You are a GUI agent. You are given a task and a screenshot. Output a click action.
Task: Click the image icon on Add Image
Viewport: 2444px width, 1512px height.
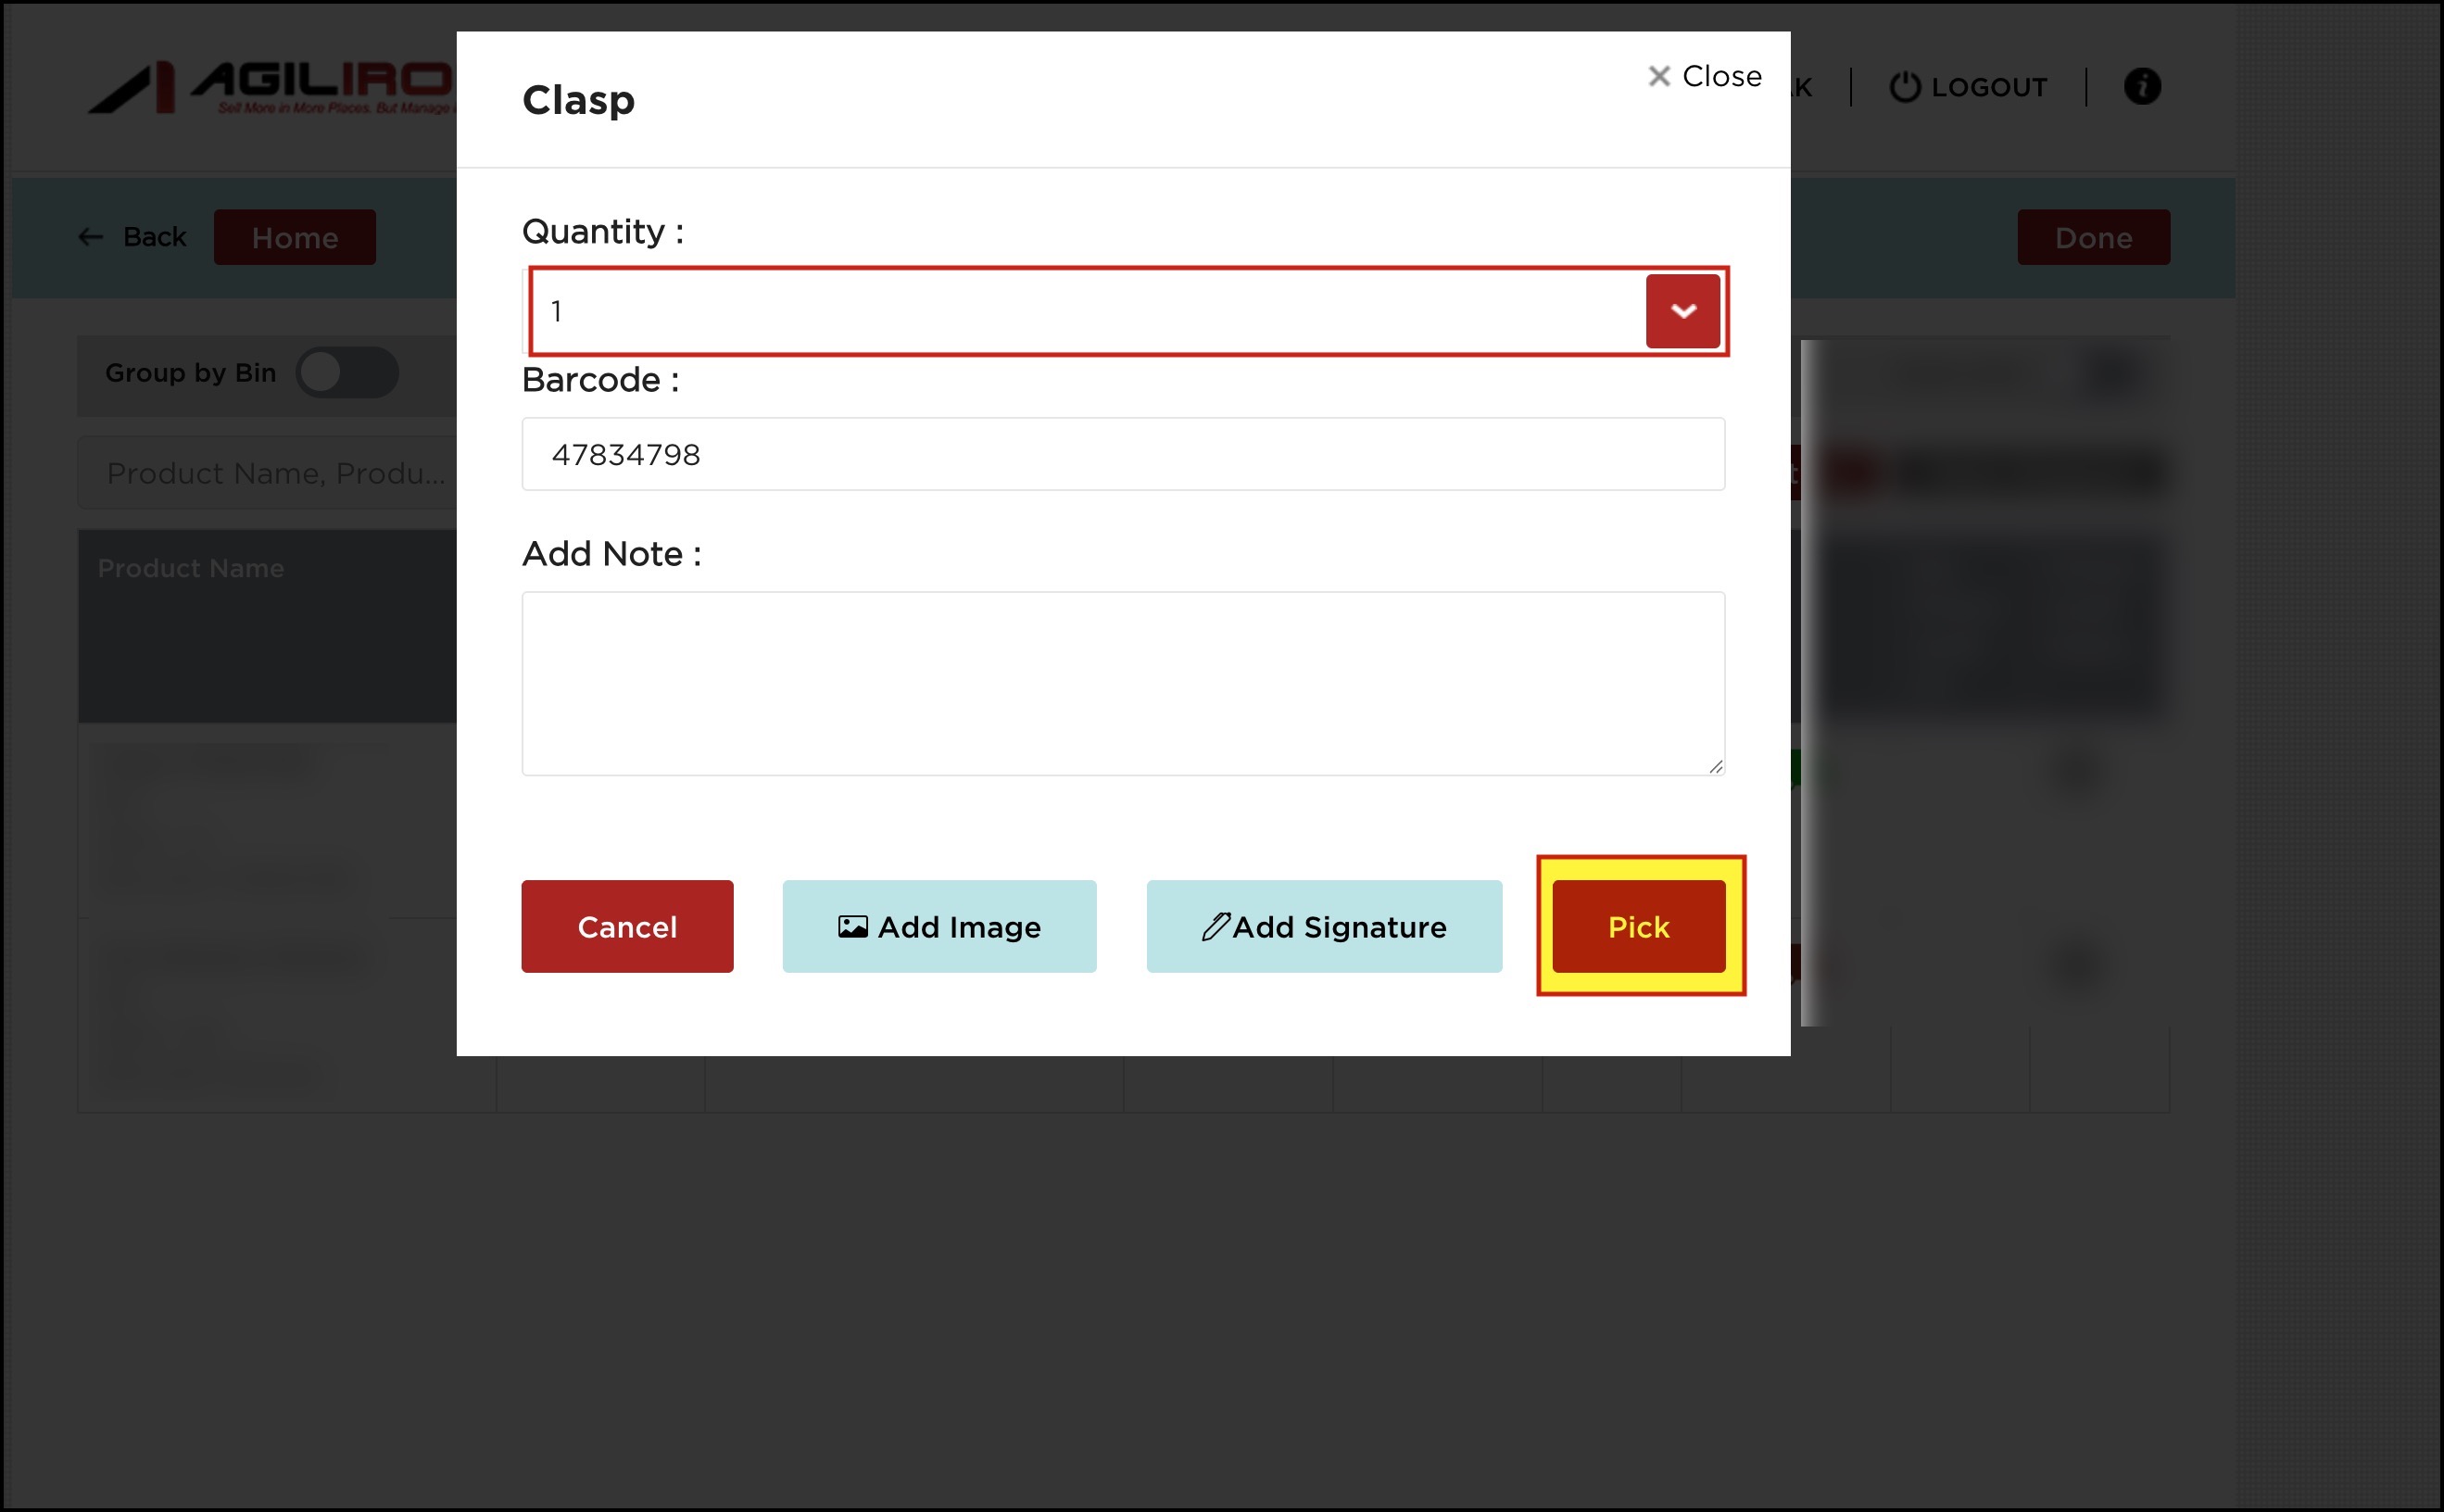pyautogui.click(x=852, y=927)
